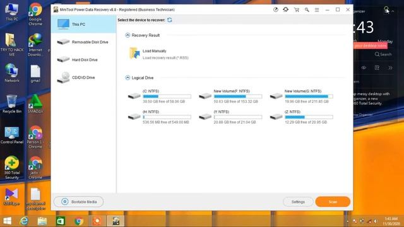Open Person 1 Chrome shortcut
The height and width of the screenshot is (227, 404).
(x=35, y=137)
